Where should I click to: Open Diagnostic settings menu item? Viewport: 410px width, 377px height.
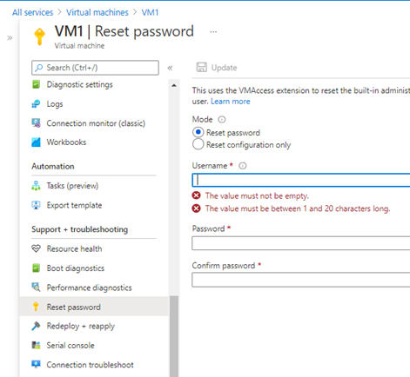[79, 84]
